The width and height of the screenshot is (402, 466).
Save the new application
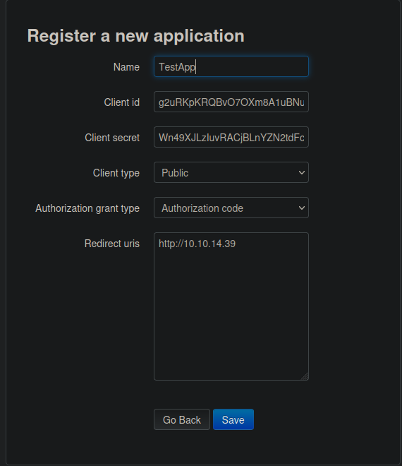click(233, 419)
